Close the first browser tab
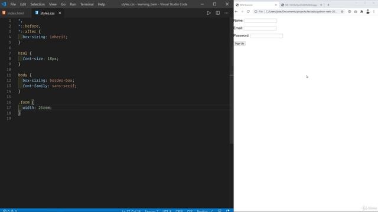 coord(276,5)
